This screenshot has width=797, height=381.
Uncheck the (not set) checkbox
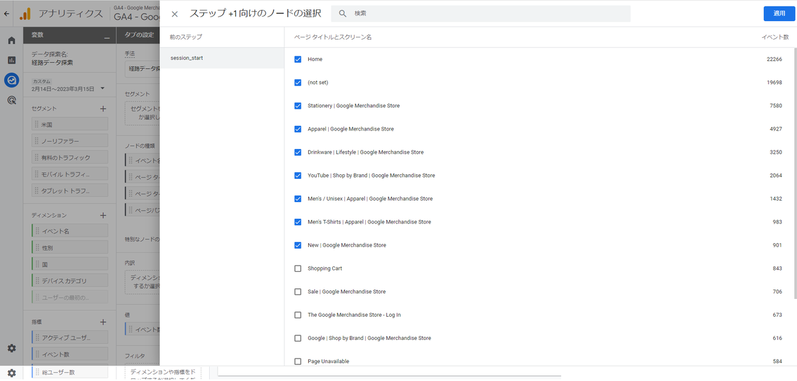pos(298,83)
